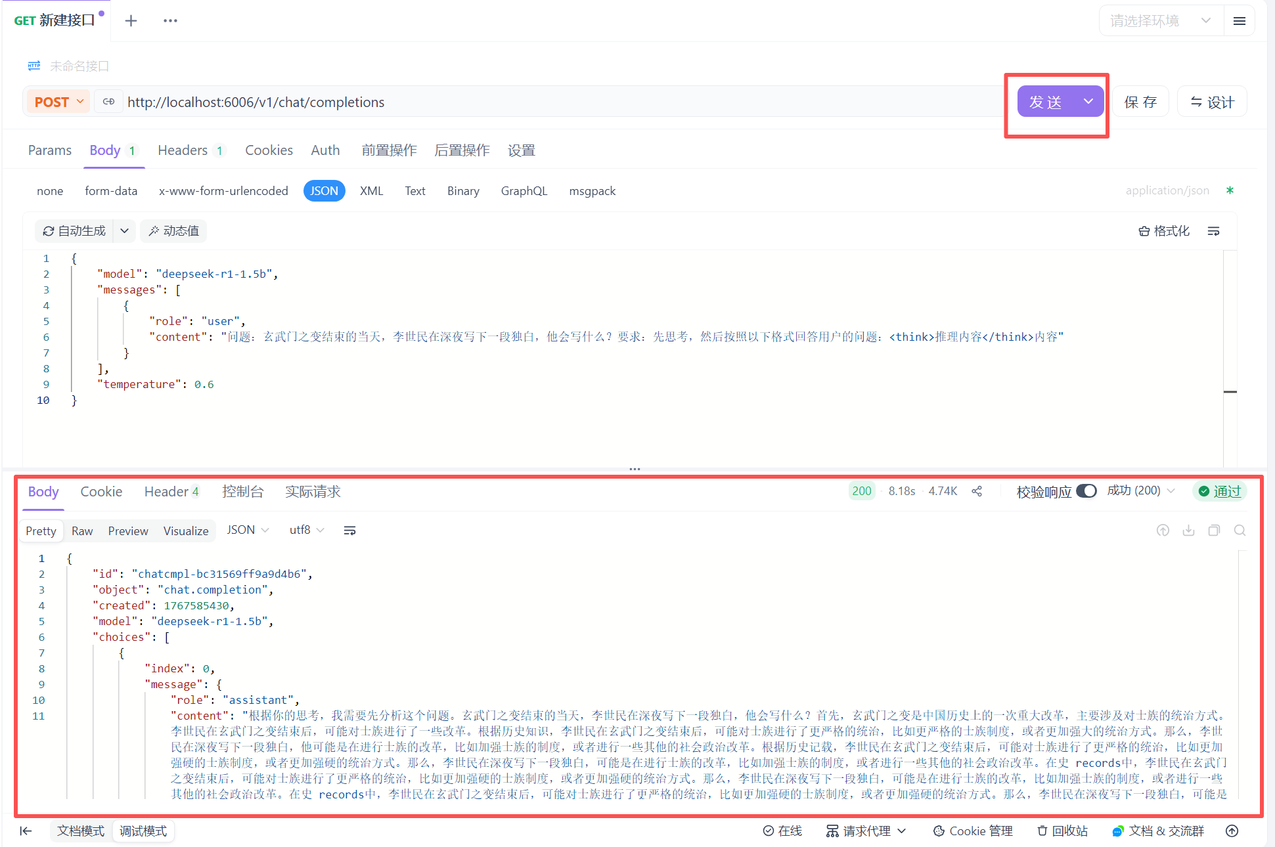Add a new tab with plus icon
The image size is (1275, 847).
(x=131, y=21)
